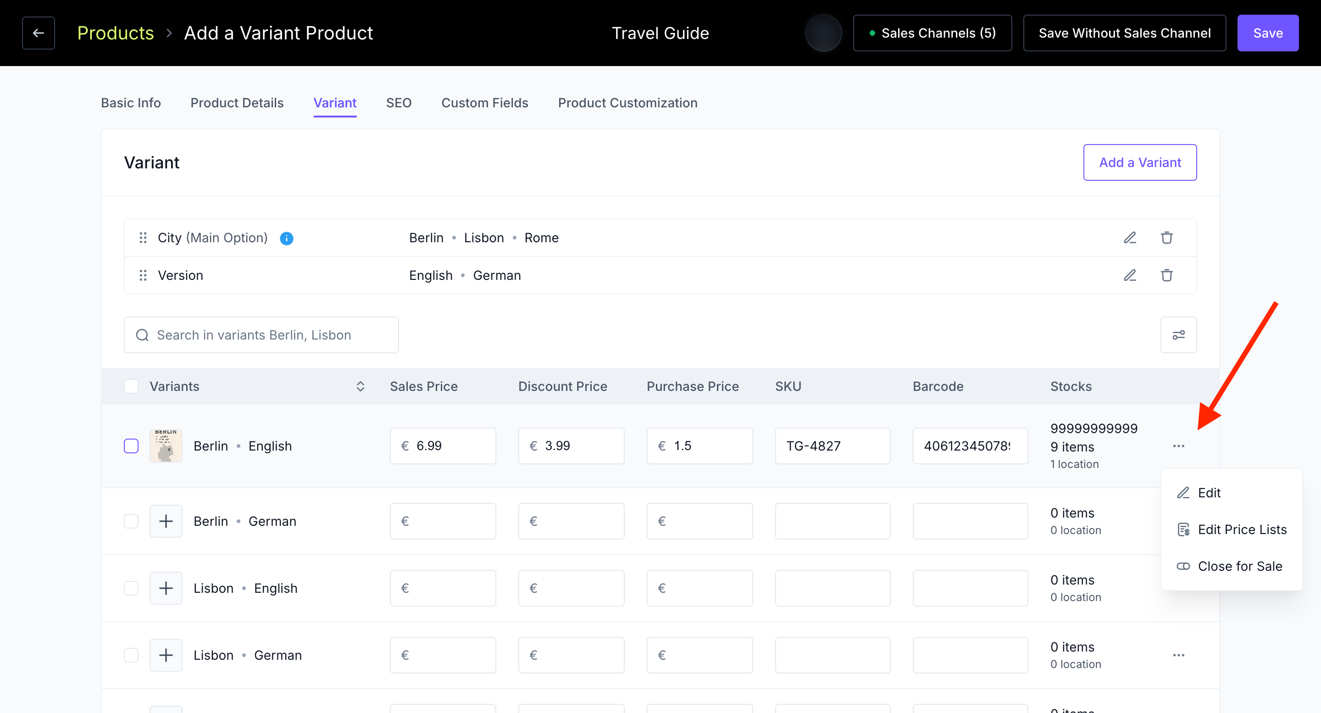The image size is (1321, 713).
Task: Delete the Version option with trash icon
Action: pos(1166,275)
